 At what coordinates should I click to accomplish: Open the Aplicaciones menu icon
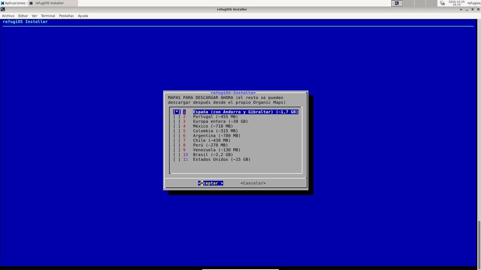coord(3,3)
